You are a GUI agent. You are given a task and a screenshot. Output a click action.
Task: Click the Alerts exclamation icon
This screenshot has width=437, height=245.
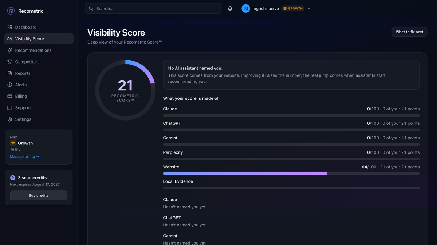[x=10, y=85]
